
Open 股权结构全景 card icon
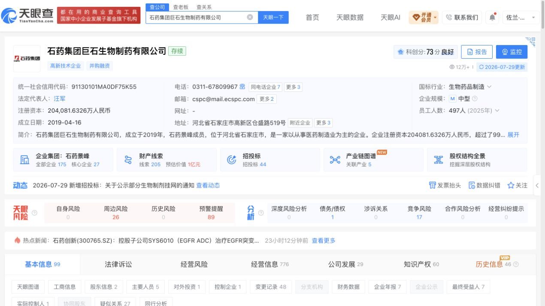point(438,160)
